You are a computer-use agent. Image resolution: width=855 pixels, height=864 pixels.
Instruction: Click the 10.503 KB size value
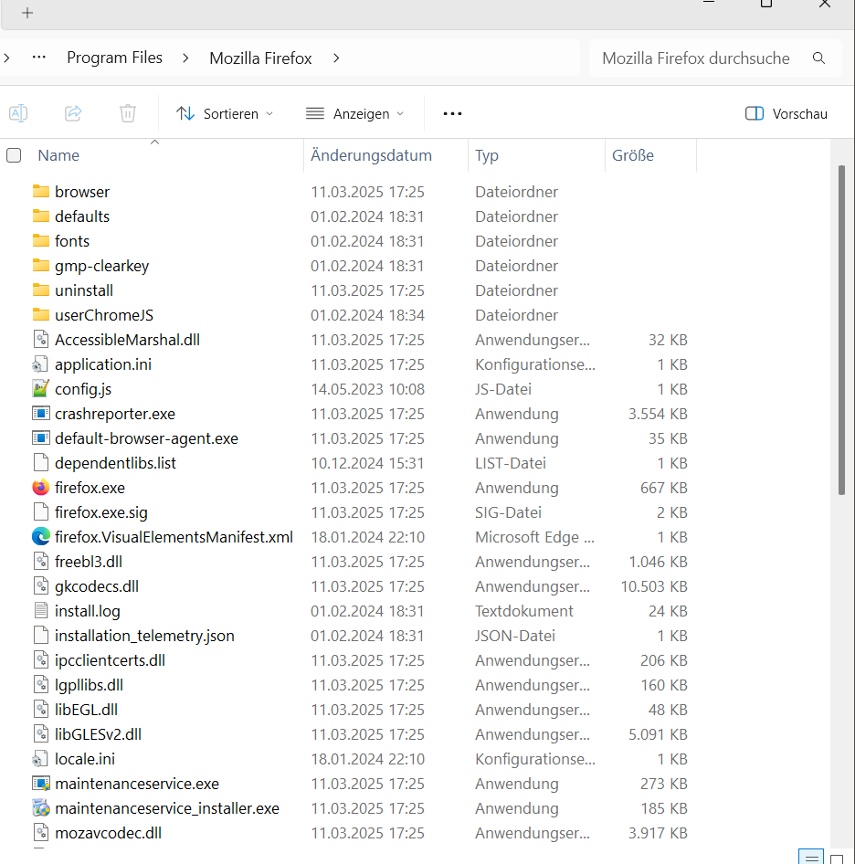click(654, 586)
